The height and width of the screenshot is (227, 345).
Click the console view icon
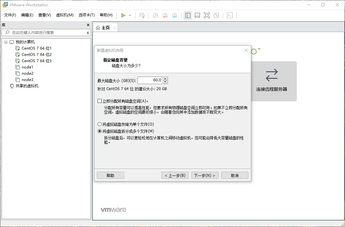(x=230, y=15)
